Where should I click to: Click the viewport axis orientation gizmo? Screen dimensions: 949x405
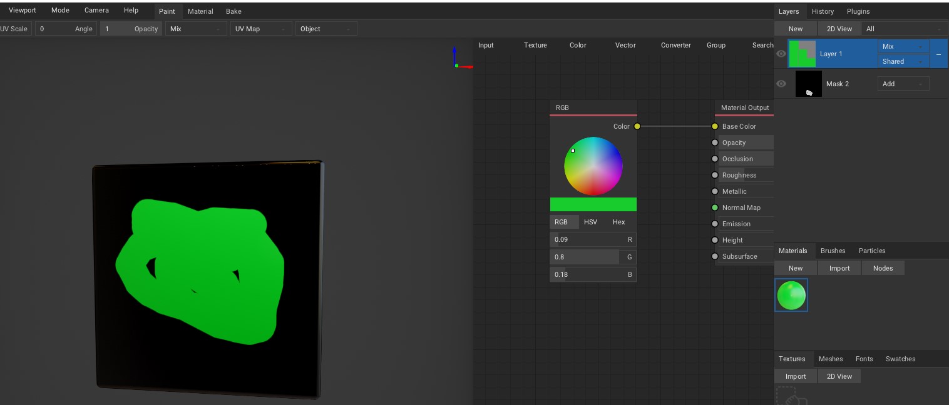pos(462,57)
